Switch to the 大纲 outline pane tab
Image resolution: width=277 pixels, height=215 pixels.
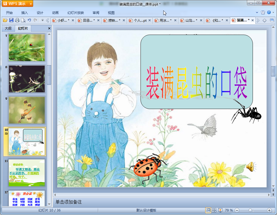[8, 28]
